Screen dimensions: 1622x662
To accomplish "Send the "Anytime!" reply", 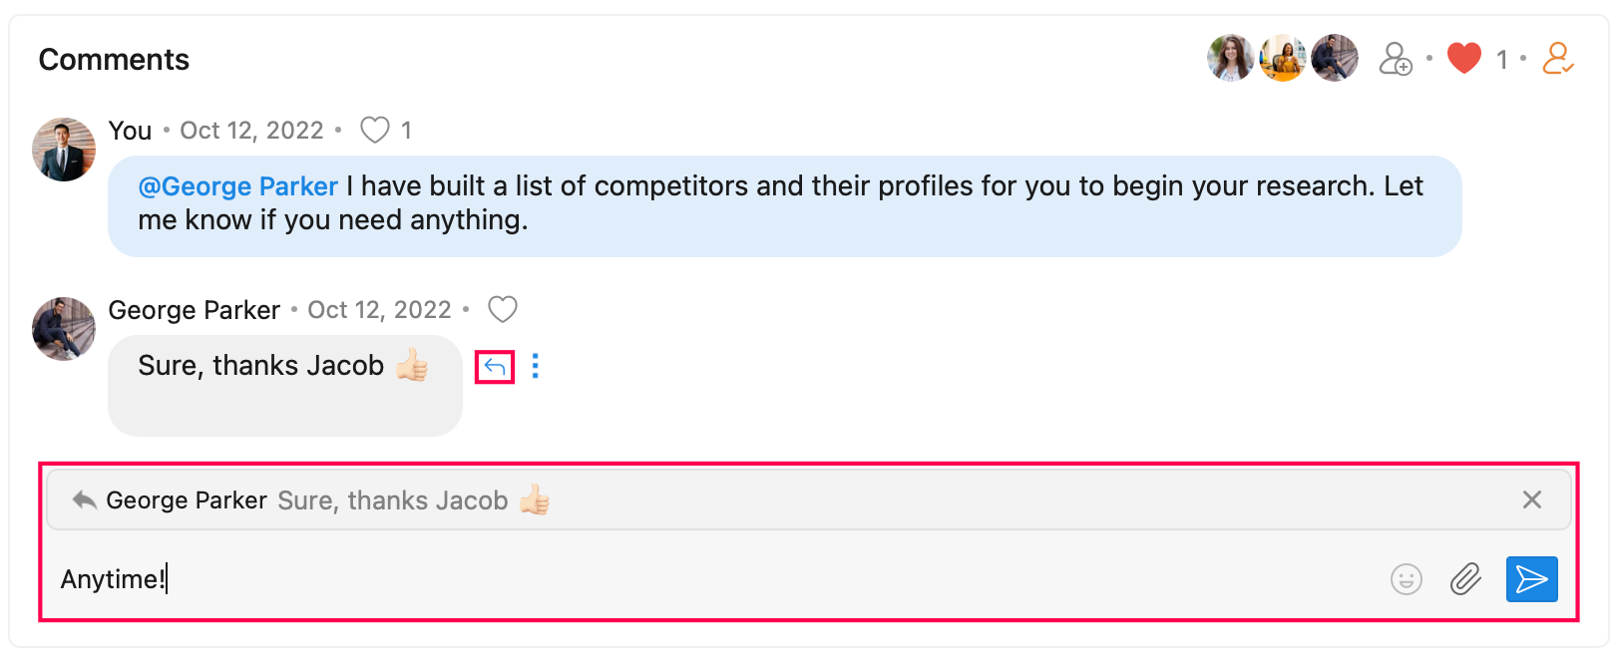I will pos(1531,579).
